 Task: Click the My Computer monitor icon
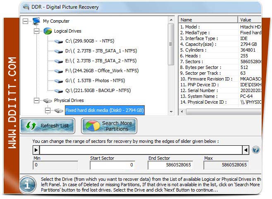36,21
